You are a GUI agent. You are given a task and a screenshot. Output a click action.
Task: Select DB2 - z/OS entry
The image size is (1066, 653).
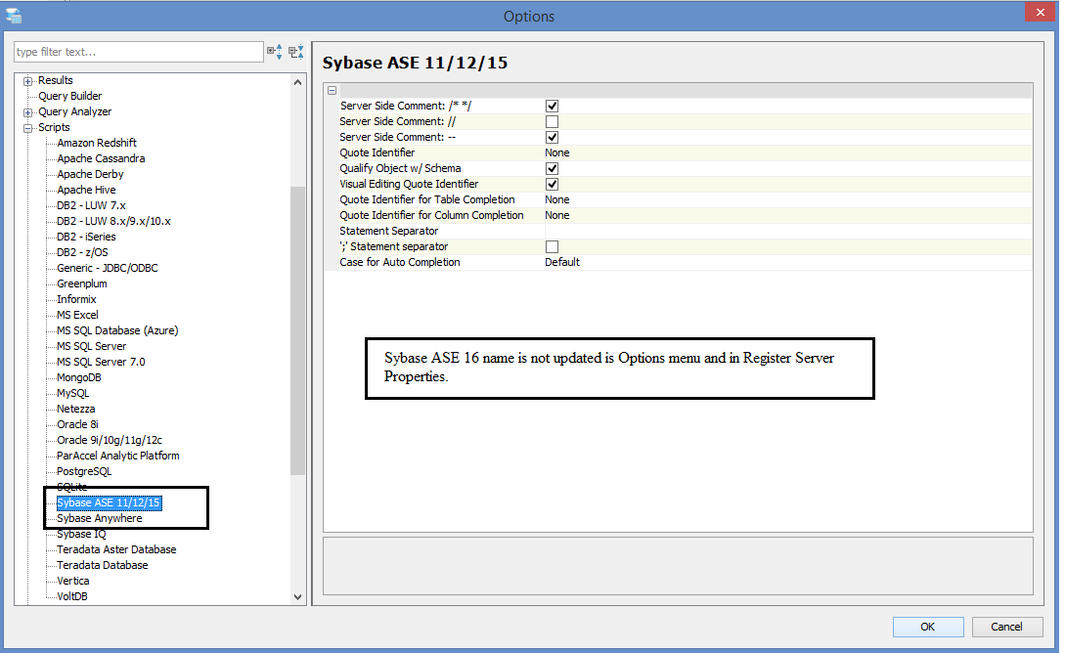(x=82, y=252)
